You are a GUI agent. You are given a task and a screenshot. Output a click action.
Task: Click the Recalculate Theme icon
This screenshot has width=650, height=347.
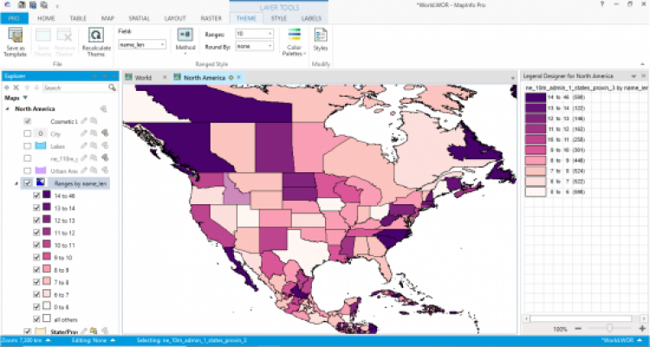pyautogui.click(x=94, y=37)
